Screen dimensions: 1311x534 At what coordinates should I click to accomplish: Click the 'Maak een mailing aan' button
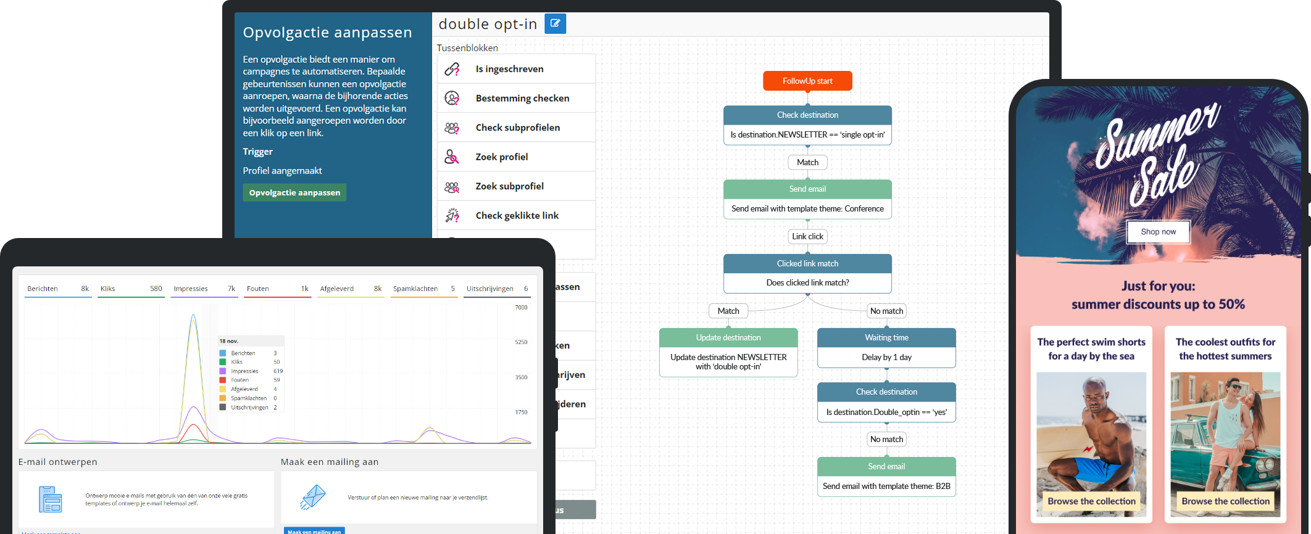coord(314,531)
